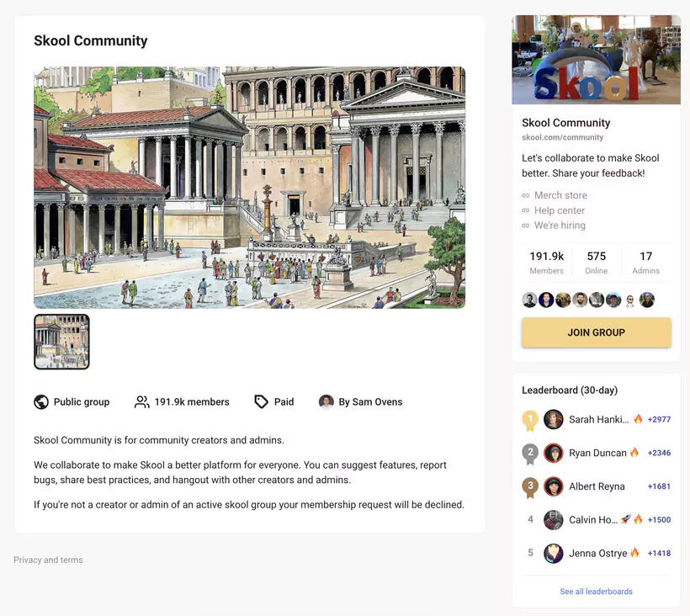Click the Leaderboard (30-day) heading
Viewport: 690px width, 616px height.
570,390
